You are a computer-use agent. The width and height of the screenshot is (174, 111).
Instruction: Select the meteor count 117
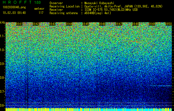point(41,13)
